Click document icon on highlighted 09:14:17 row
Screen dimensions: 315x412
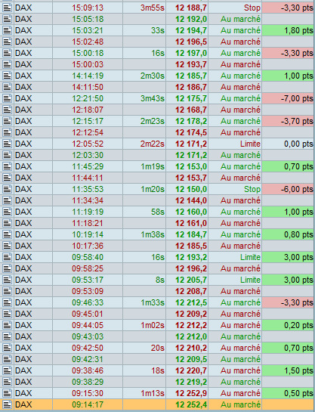[7, 404]
